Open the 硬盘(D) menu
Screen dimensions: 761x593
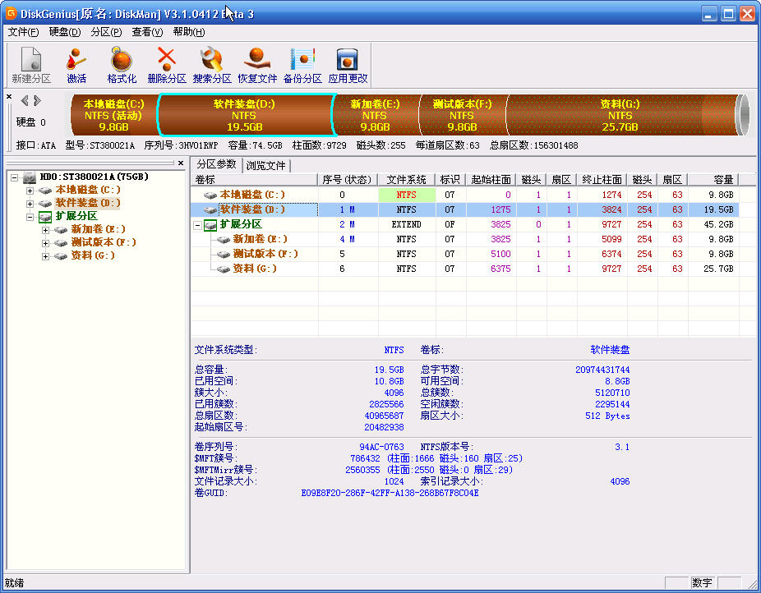[x=65, y=32]
